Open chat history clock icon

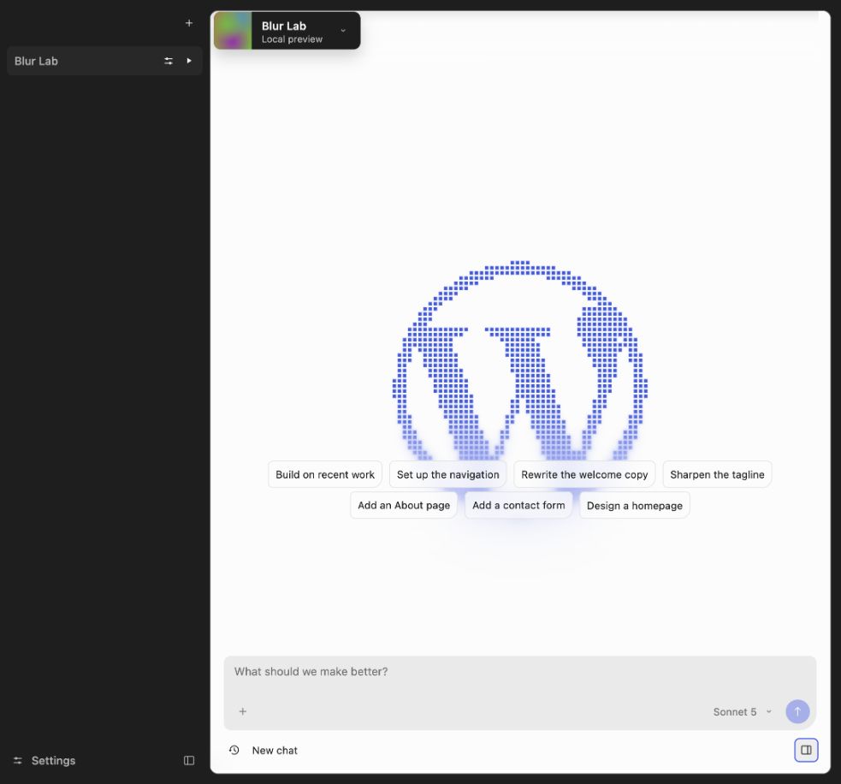pyautogui.click(x=234, y=751)
